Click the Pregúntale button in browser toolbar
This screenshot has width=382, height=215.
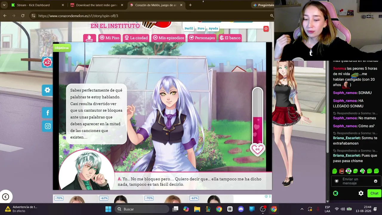[263, 5]
